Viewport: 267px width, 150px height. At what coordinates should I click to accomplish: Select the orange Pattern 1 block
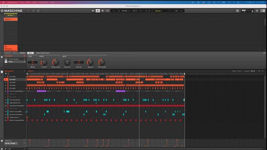[11, 19]
